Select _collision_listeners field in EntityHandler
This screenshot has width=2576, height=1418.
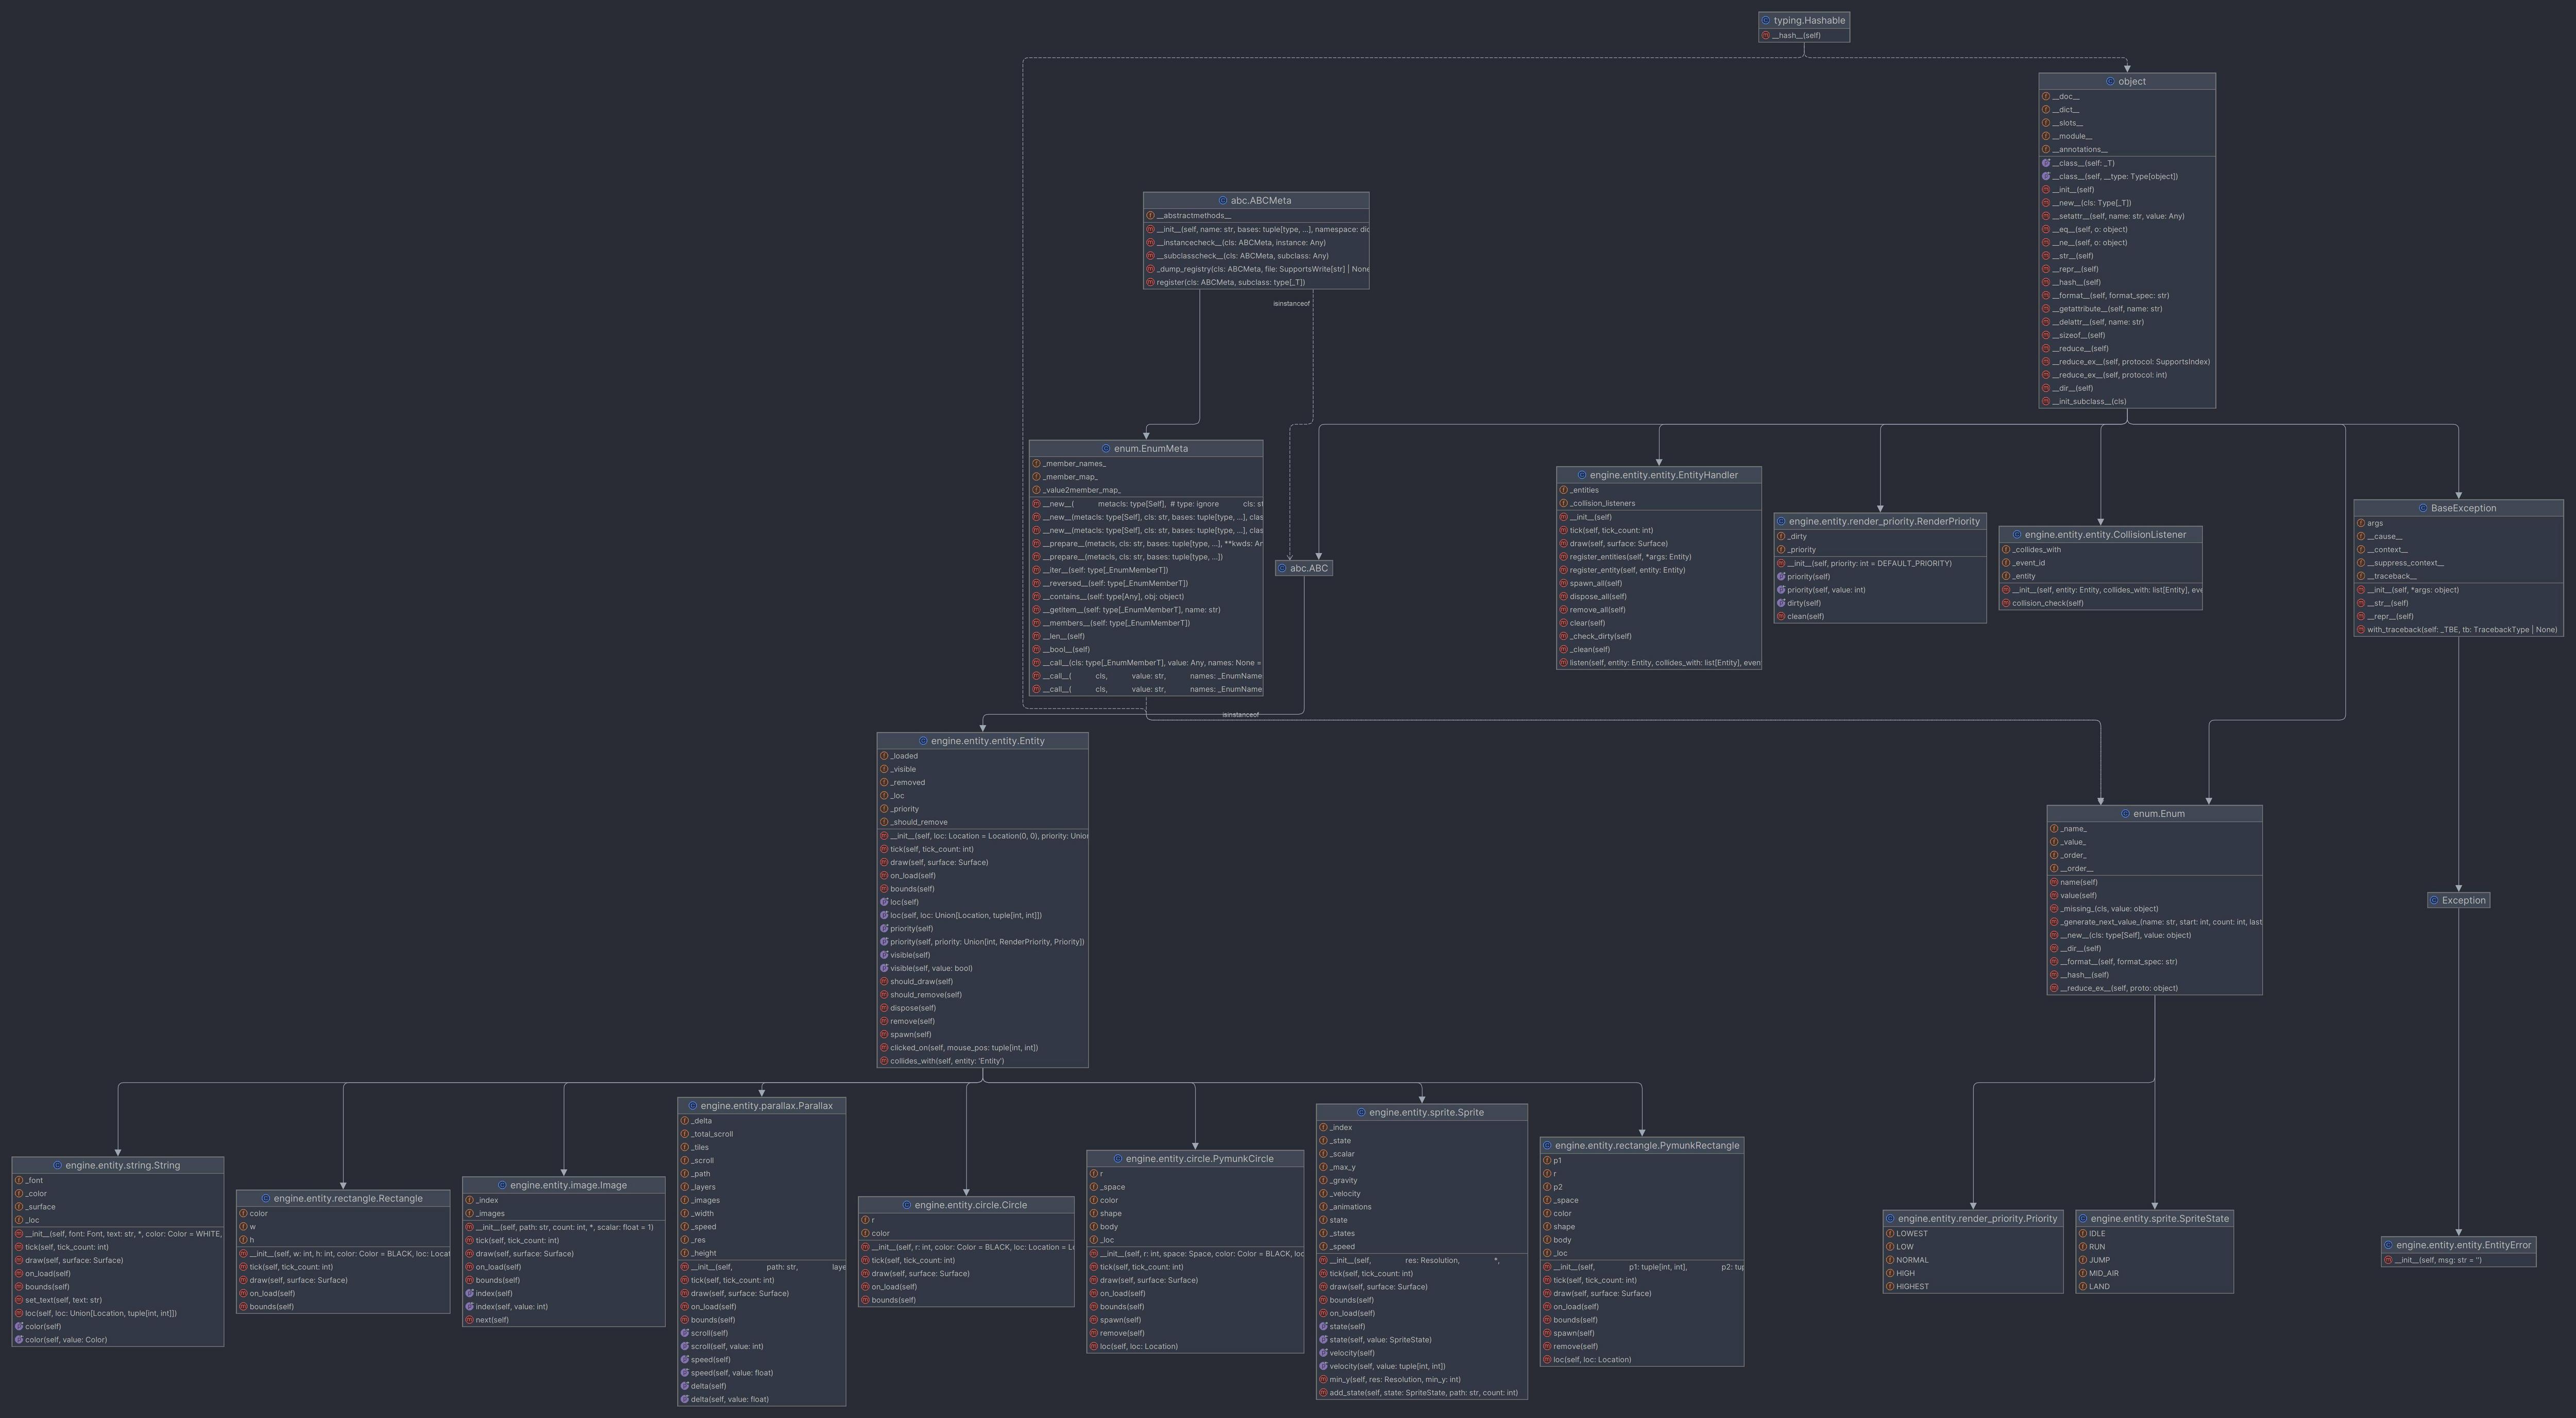1603,504
